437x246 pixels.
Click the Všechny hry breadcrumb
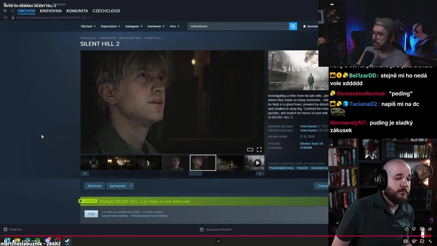[88, 38]
